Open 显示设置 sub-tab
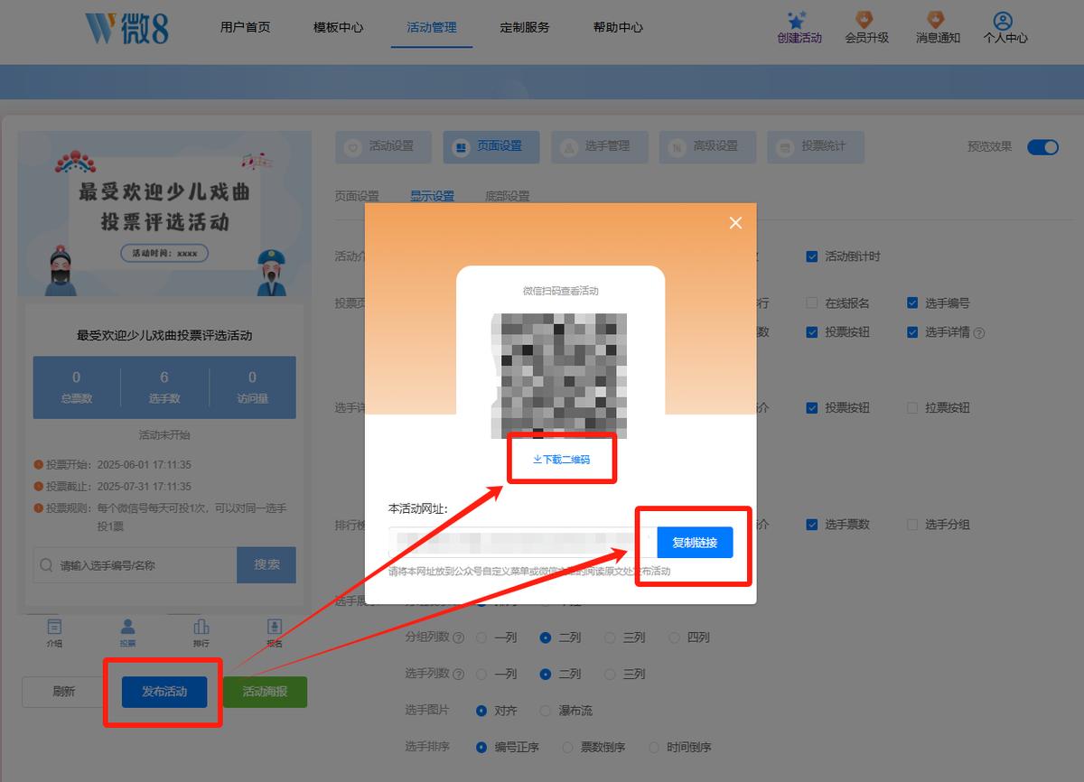1084x782 pixels. [432, 196]
